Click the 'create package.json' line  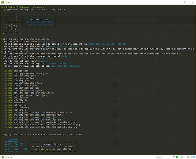17,71
